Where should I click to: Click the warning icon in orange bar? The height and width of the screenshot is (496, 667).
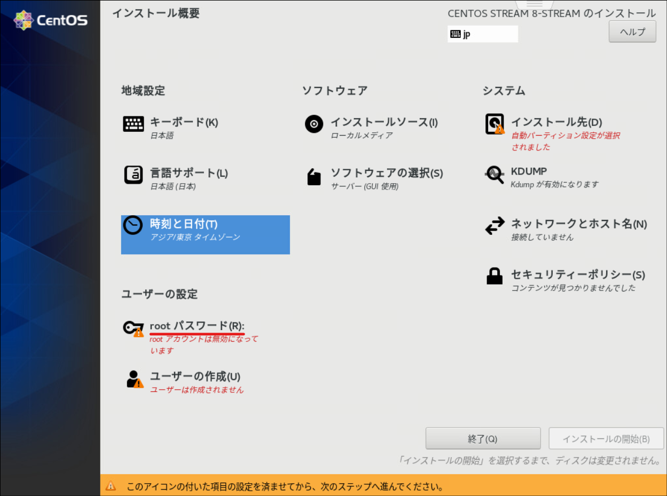pos(111,486)
